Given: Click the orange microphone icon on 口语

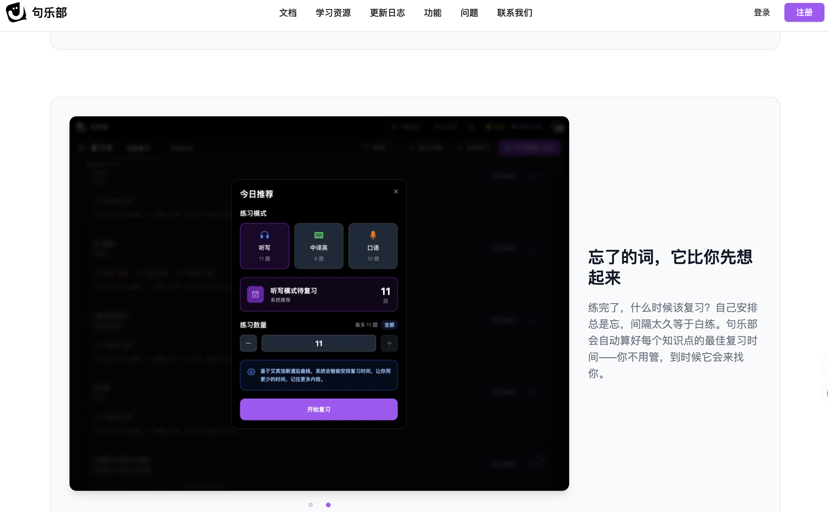Looking at the screenshot, I should [373, 235].
